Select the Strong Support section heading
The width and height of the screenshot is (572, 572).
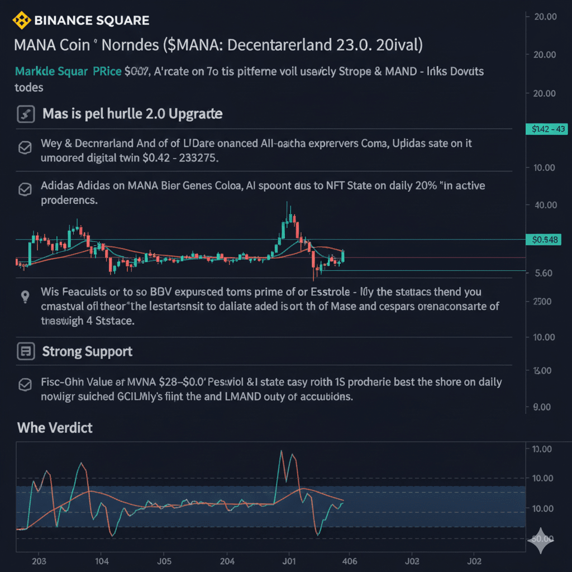[87, 351]
